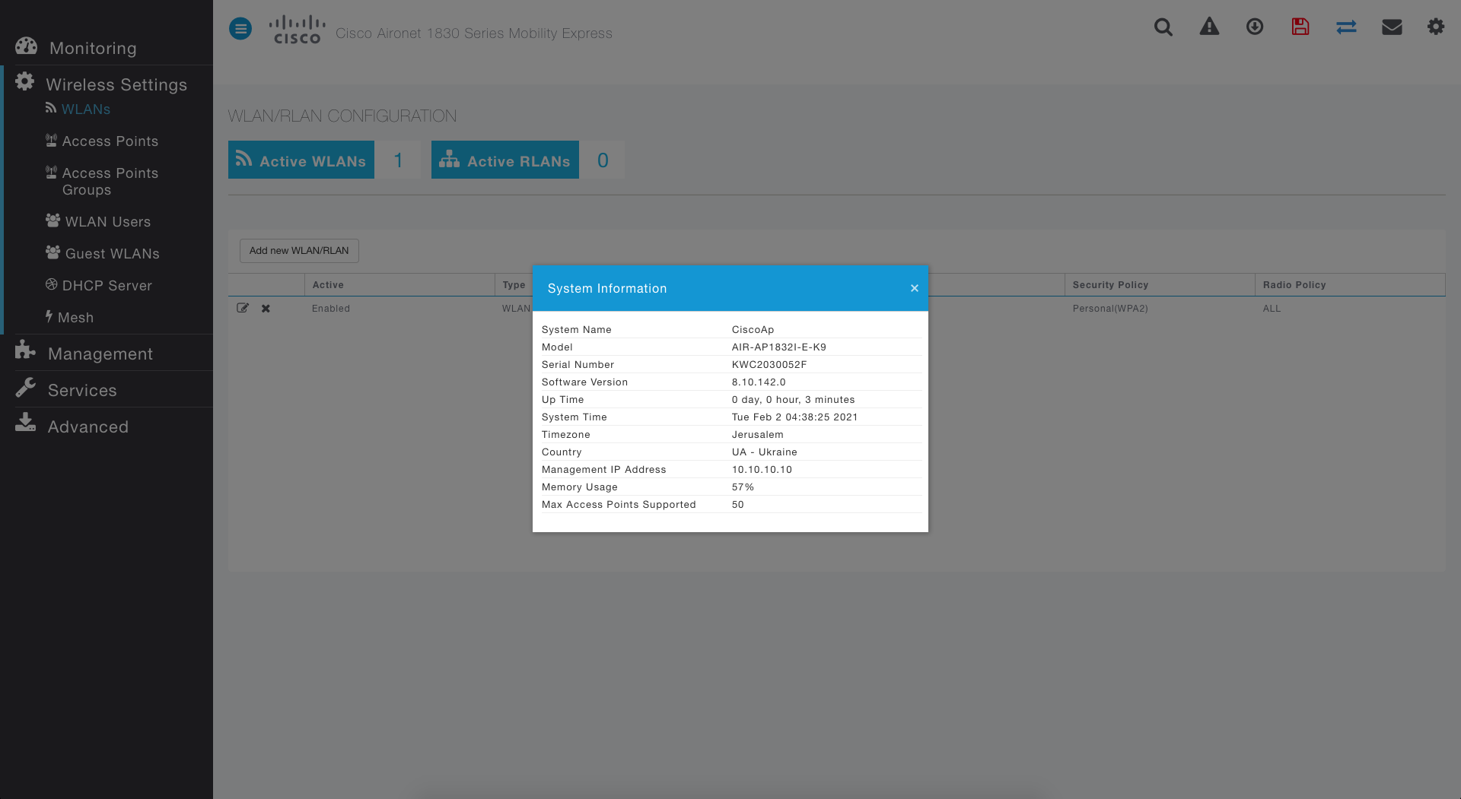Click serial number KWC2030052F

(769, 365)
